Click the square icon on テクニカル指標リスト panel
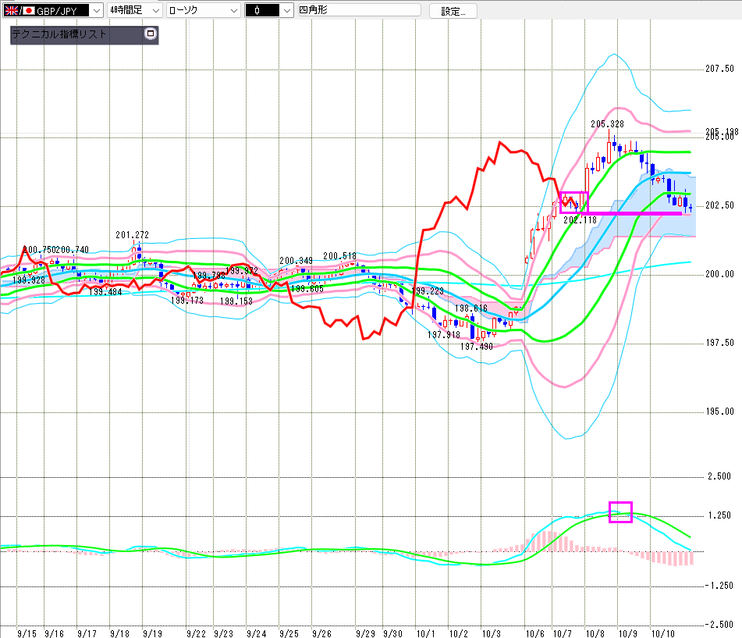Image resolution: width=742 pixels, height=638 pixels. coord(151,34)
